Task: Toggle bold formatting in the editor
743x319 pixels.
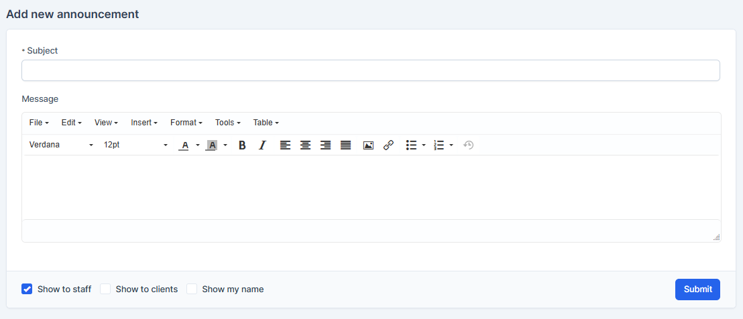Action: pyautogui.click(x=242, y=145)
